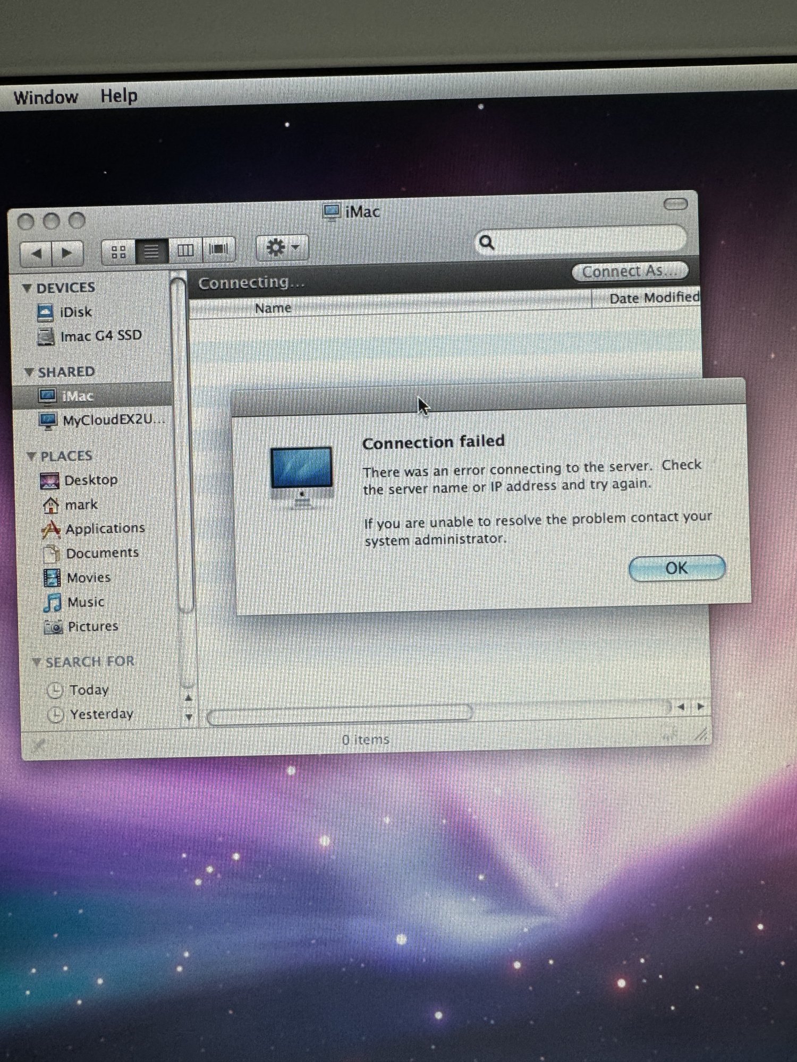This screenshot has width=797, height=1062.
Task: Toggle the toolbar pill button
Action: [676, 204]
